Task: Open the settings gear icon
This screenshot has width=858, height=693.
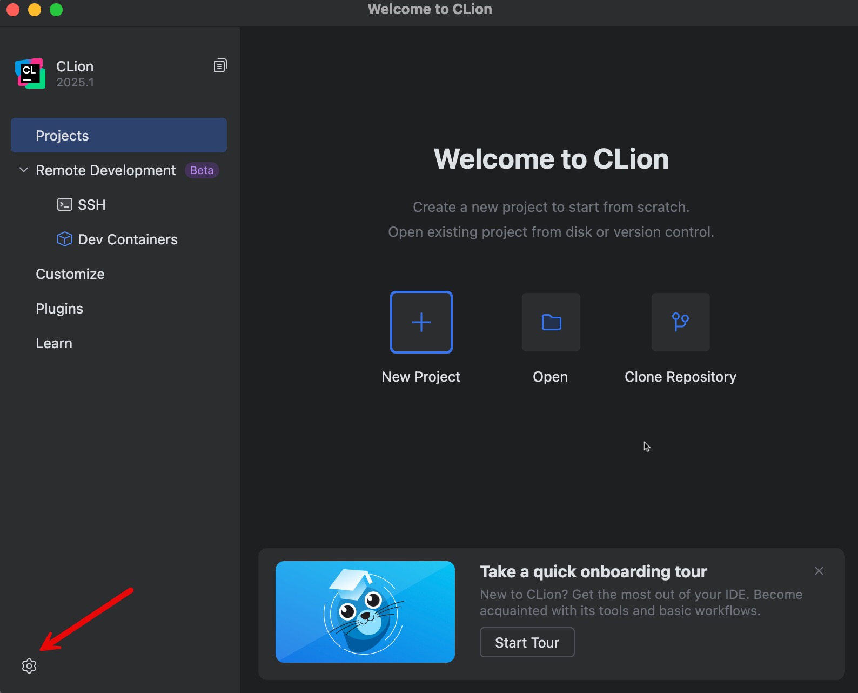Action: pyautogui.click(x=29, y=666)
